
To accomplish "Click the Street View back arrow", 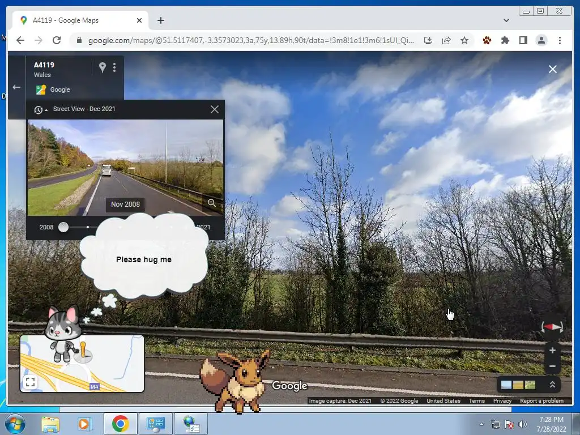I will point(16,87).
